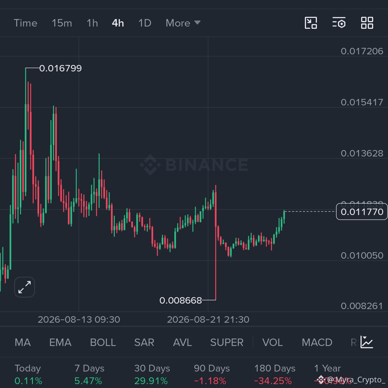Expand the More intervals dropdown
Screen dimensions: 388x388
tap(183, 23)
